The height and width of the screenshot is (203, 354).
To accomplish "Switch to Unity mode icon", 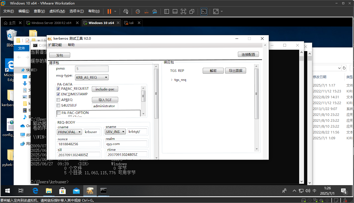I will (192, 11).
